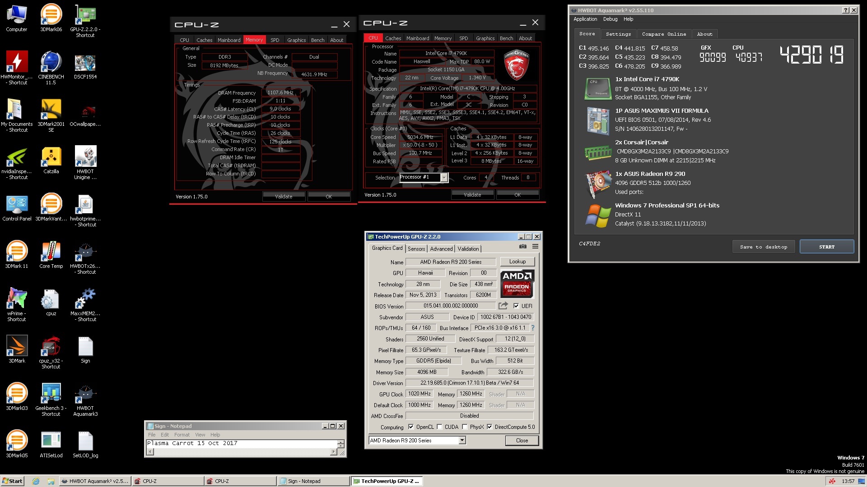Open the Advanced tab in GPU-Z
The image size is (867, 487).
point(441,248)
